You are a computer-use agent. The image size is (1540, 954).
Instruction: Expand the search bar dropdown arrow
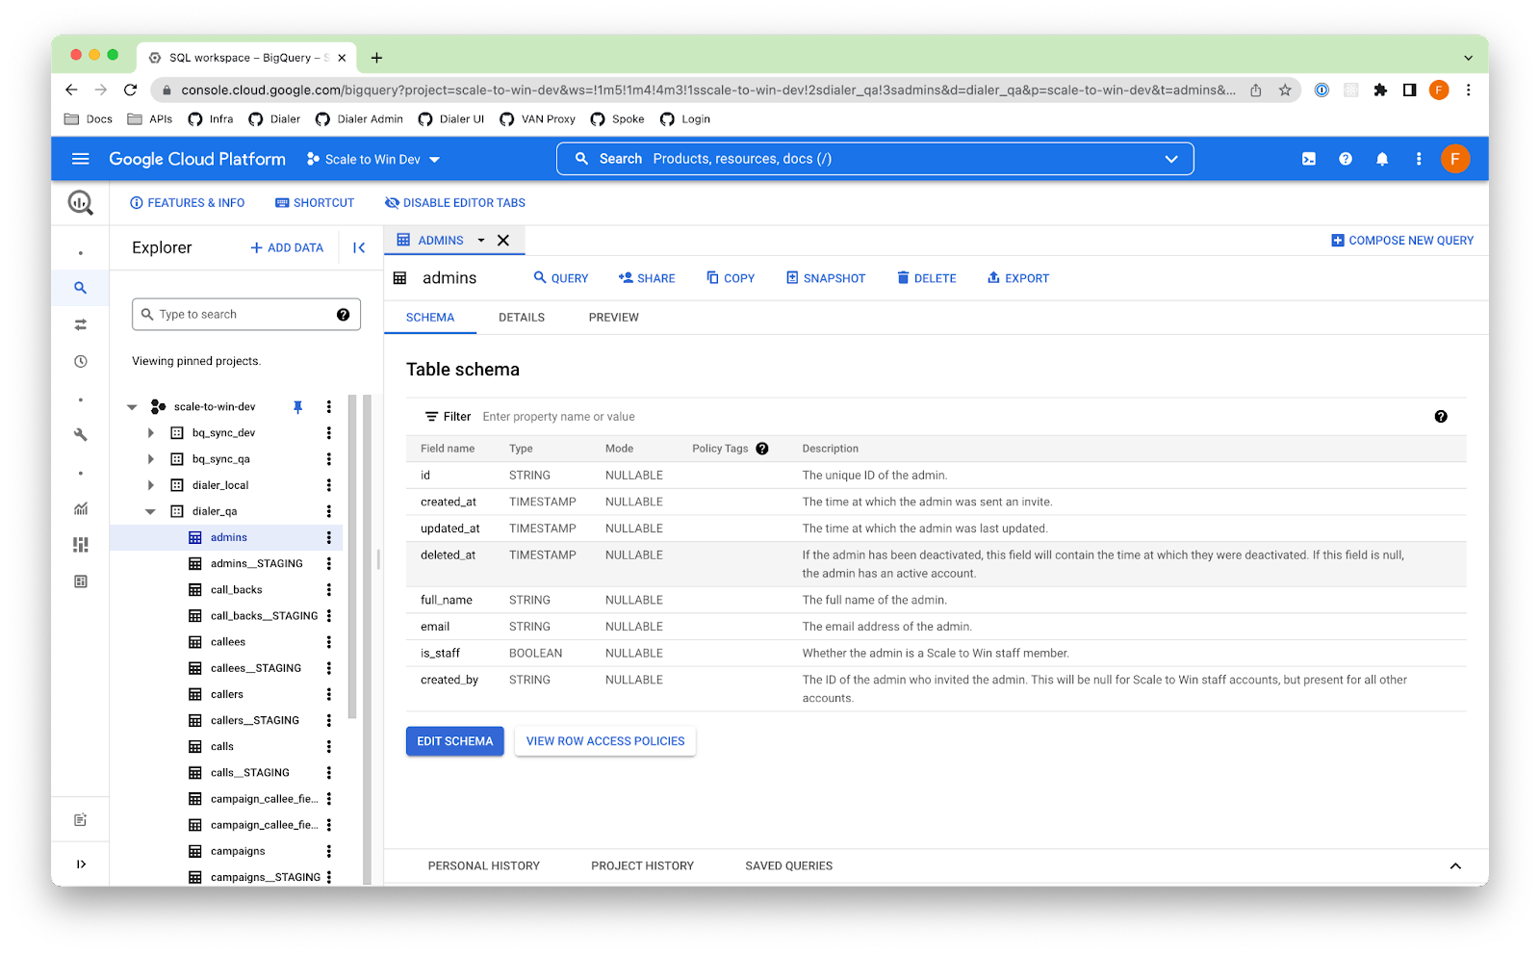[x=1171, y=159]
